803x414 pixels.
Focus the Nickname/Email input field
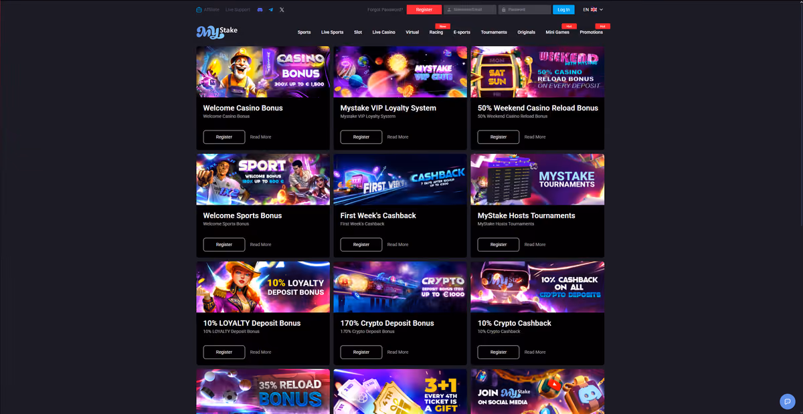coord(470,10)
